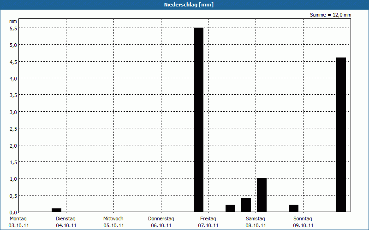369x230 pixels.
Task: Click the 4,5 y-axis value
Action: pos(13,62)
